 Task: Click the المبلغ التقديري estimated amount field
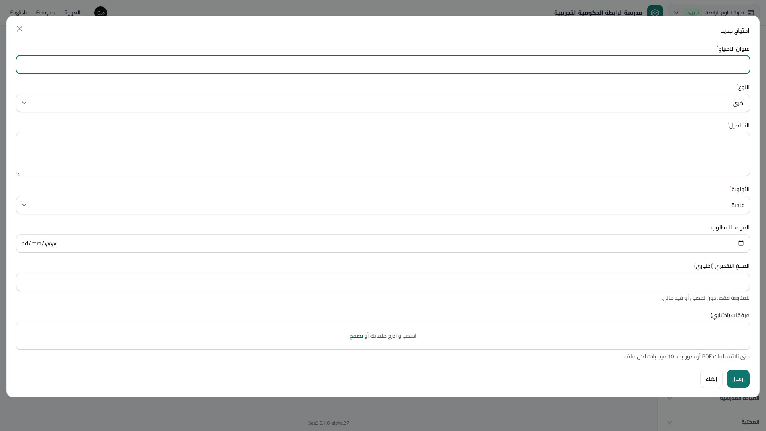coord(383,282)
